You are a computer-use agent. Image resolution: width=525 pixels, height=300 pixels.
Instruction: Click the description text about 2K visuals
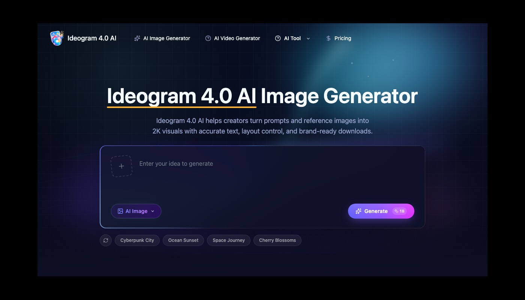[x=262, y=126]
